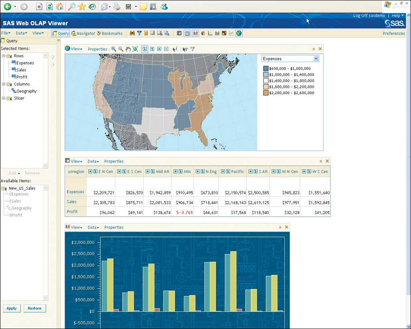Open the calculator calculated-member icon

pyautogui.click(x=146, y=33)
